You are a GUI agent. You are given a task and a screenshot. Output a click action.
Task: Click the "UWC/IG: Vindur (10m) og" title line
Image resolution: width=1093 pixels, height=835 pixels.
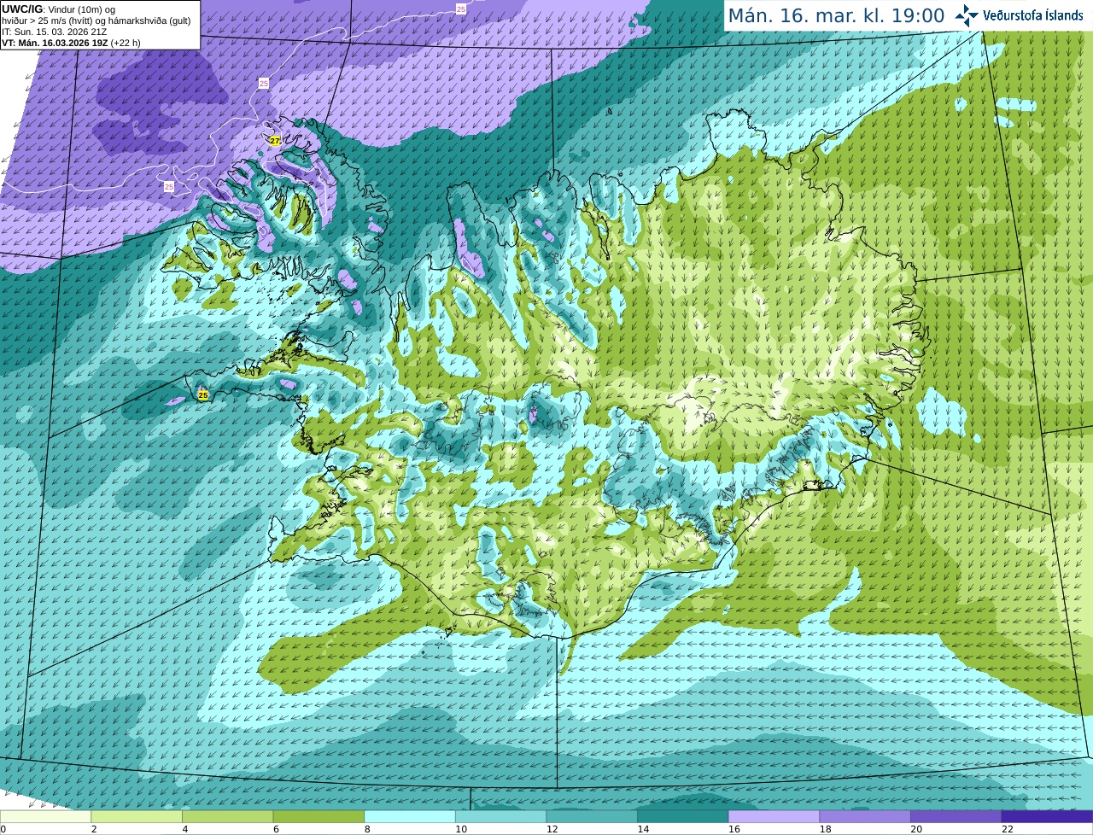[58, 9]
